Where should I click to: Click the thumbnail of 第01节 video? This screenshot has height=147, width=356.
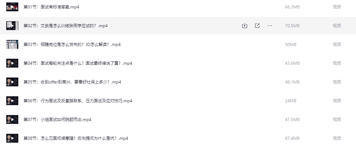[12, 7]
